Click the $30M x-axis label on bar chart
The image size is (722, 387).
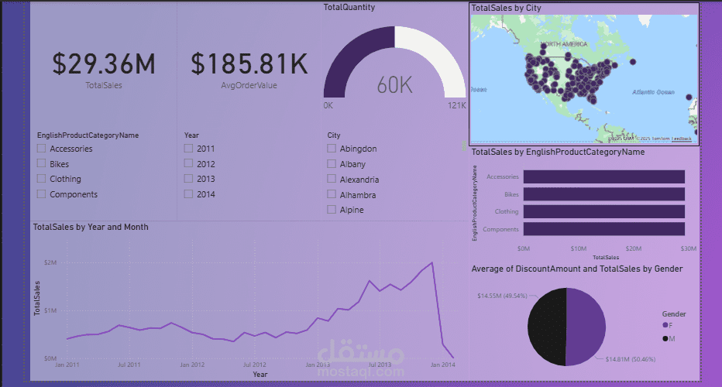tap(689, 248)
